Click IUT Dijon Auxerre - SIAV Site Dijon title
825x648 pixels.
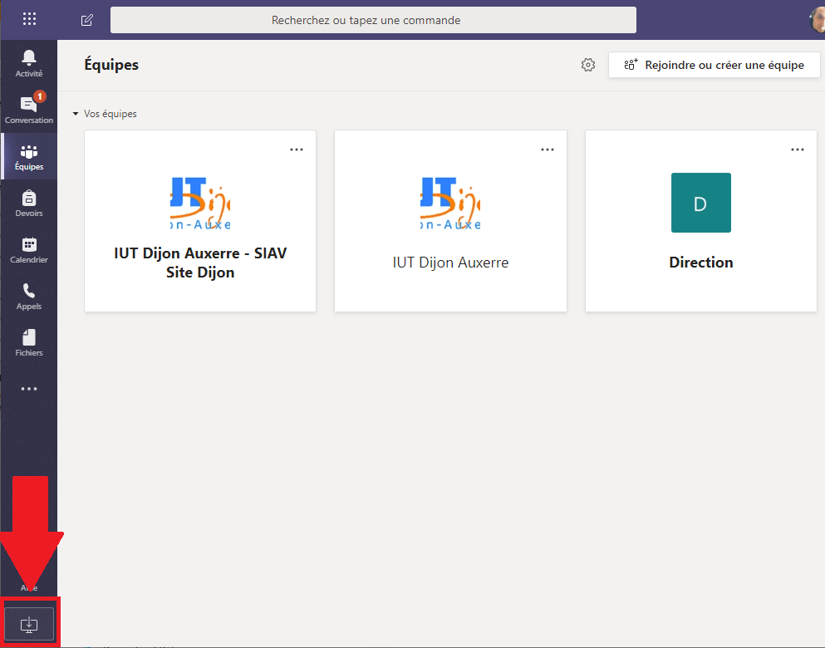coord(200,263)
